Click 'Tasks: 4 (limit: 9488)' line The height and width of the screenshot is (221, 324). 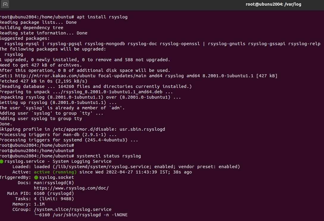click(x=44, y=199)
